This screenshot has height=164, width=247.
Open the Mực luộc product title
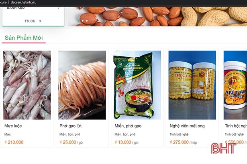click(13, 126)
